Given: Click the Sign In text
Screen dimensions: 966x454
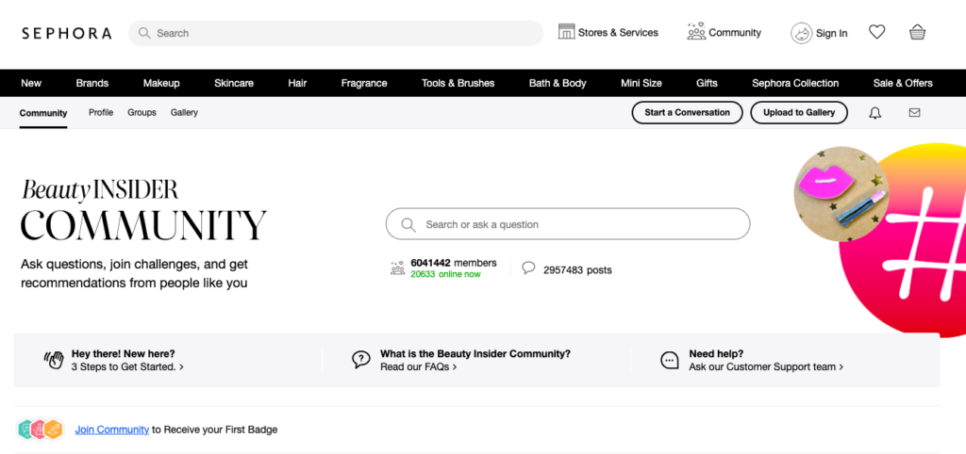Looking at the screenshot, I should (832, 33).
